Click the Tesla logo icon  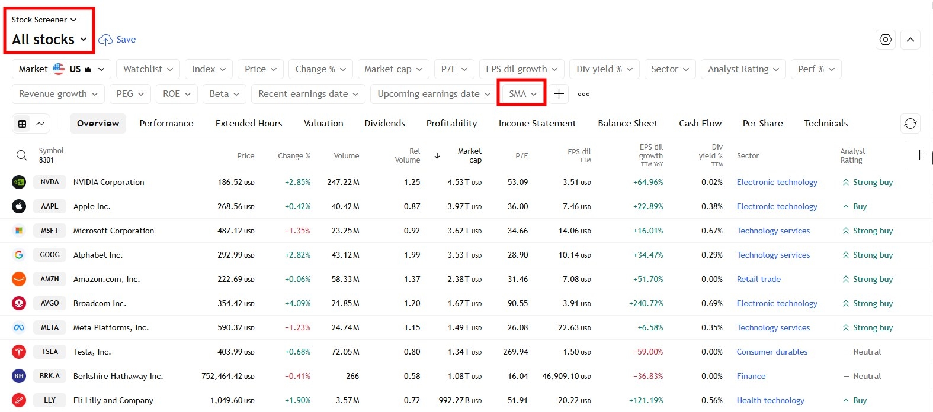click(19, 352)
